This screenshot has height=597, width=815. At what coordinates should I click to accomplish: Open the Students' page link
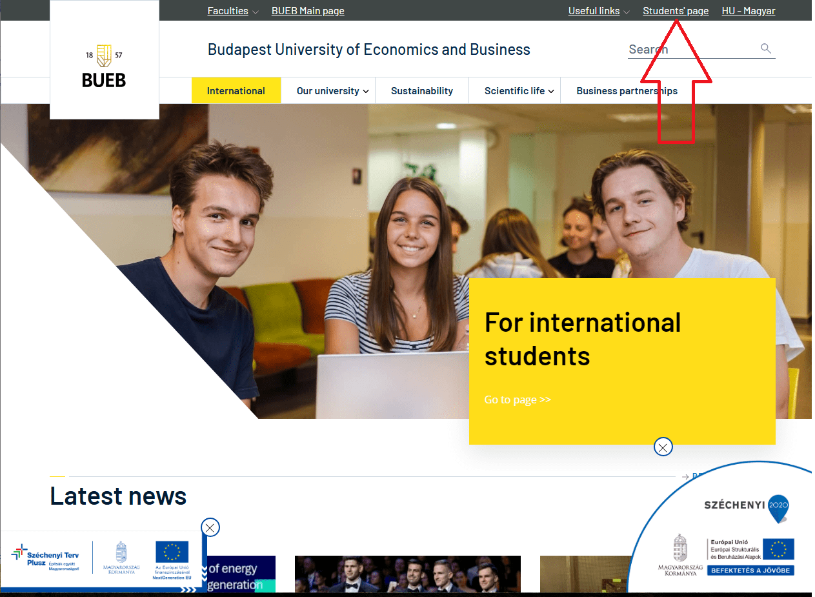[x=676, y=11]
